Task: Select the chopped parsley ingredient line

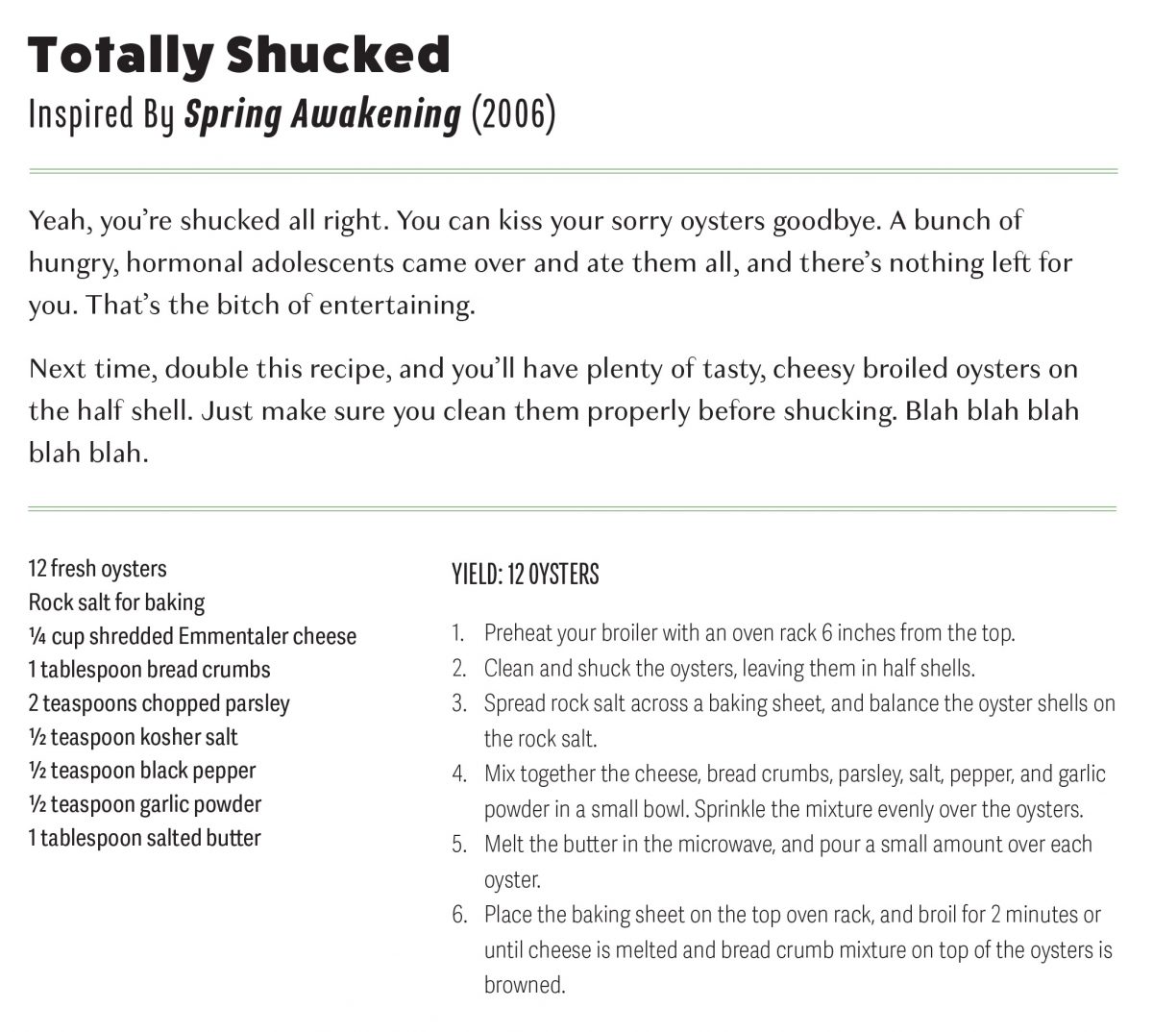Action: [159, 703]
